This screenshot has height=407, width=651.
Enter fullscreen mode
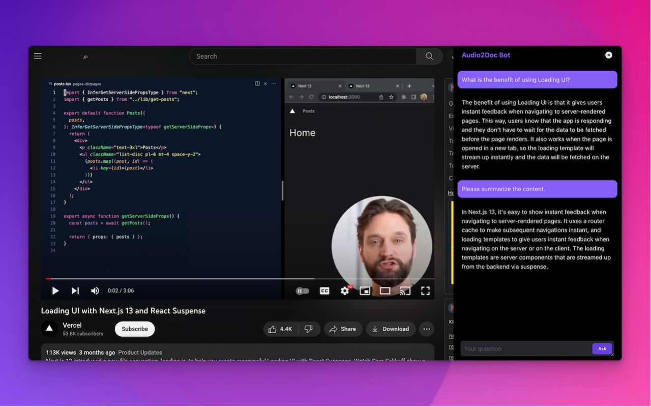tap(425, 290)
